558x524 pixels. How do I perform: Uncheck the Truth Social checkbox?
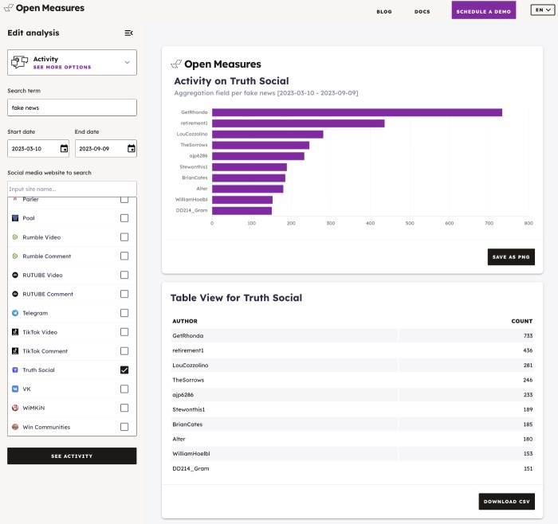(124, 370)
